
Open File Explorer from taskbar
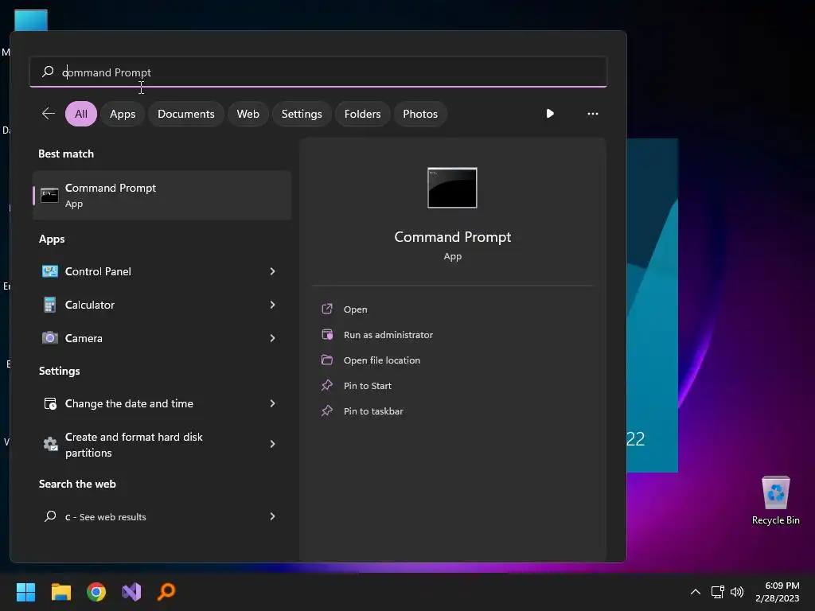click(x=60, y=592)
